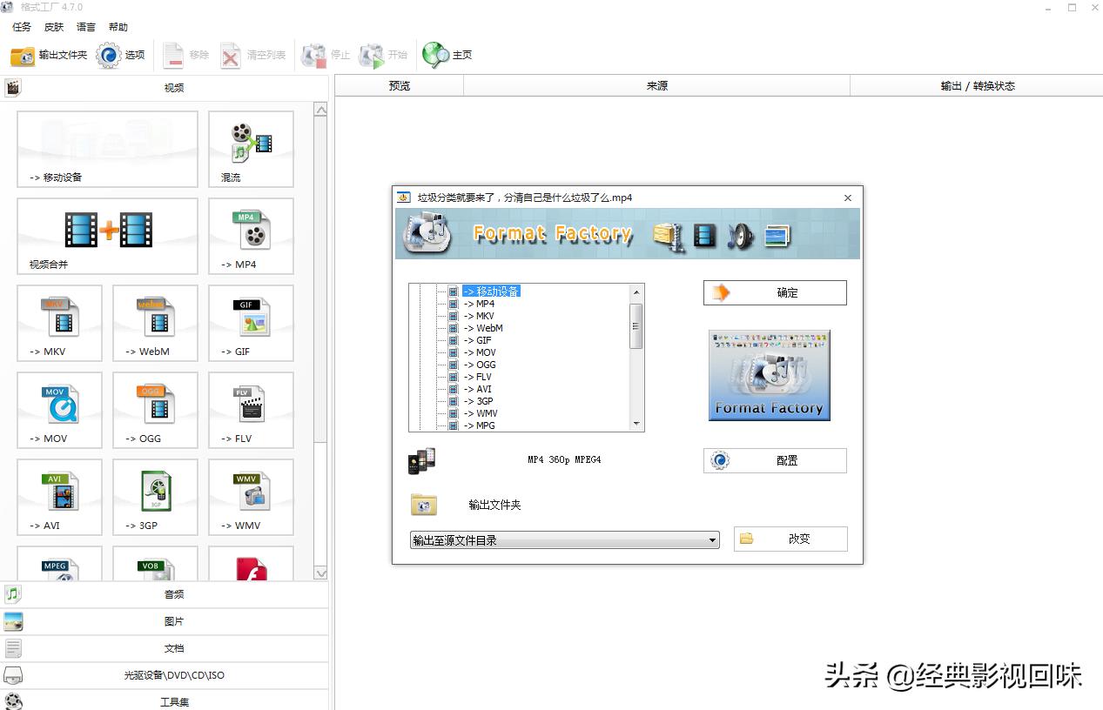Select '-> WebM' in dialog tree

483,328
